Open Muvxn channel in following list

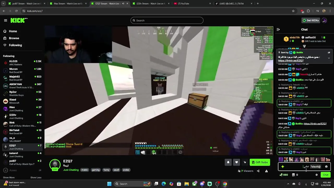click(22, 70)
